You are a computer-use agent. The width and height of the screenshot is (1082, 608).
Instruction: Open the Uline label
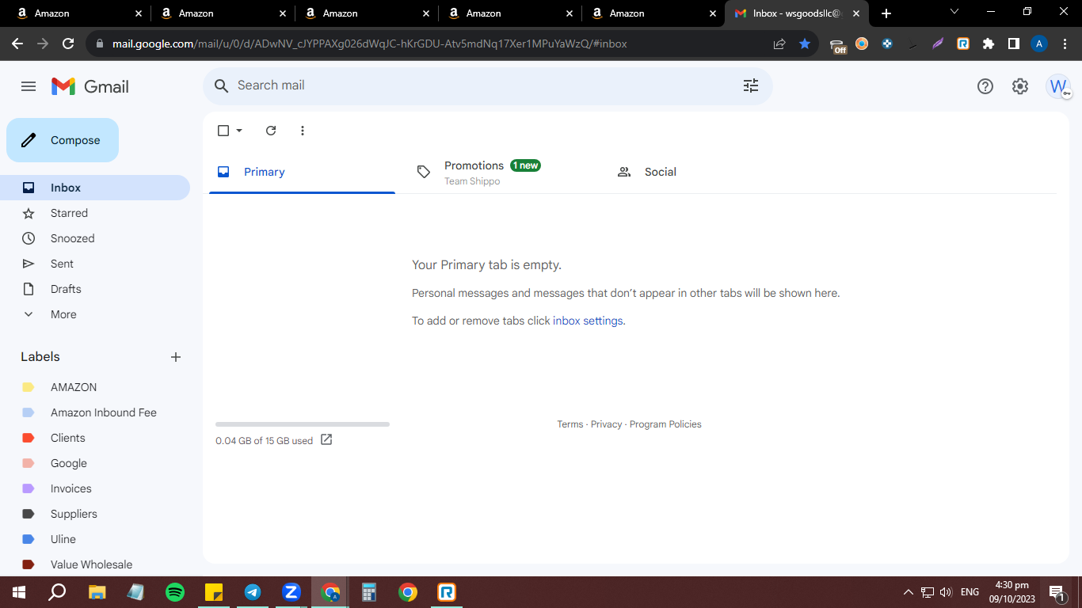tap(95, 539)
